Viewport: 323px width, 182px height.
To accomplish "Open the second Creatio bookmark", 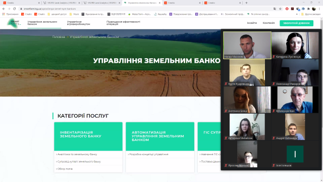I will 39,14.
